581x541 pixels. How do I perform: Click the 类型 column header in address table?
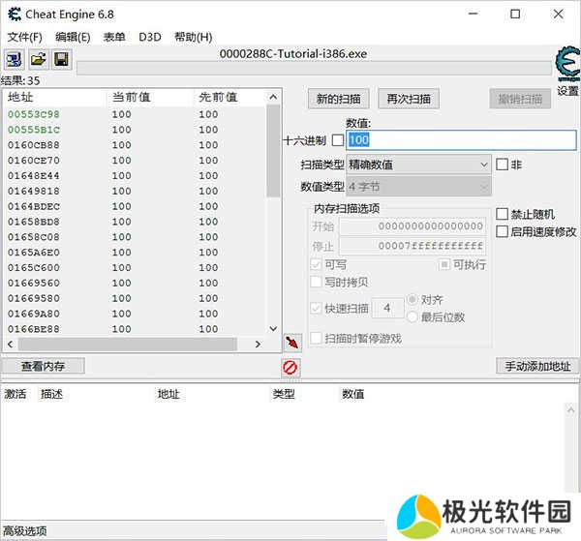[284, 394]
